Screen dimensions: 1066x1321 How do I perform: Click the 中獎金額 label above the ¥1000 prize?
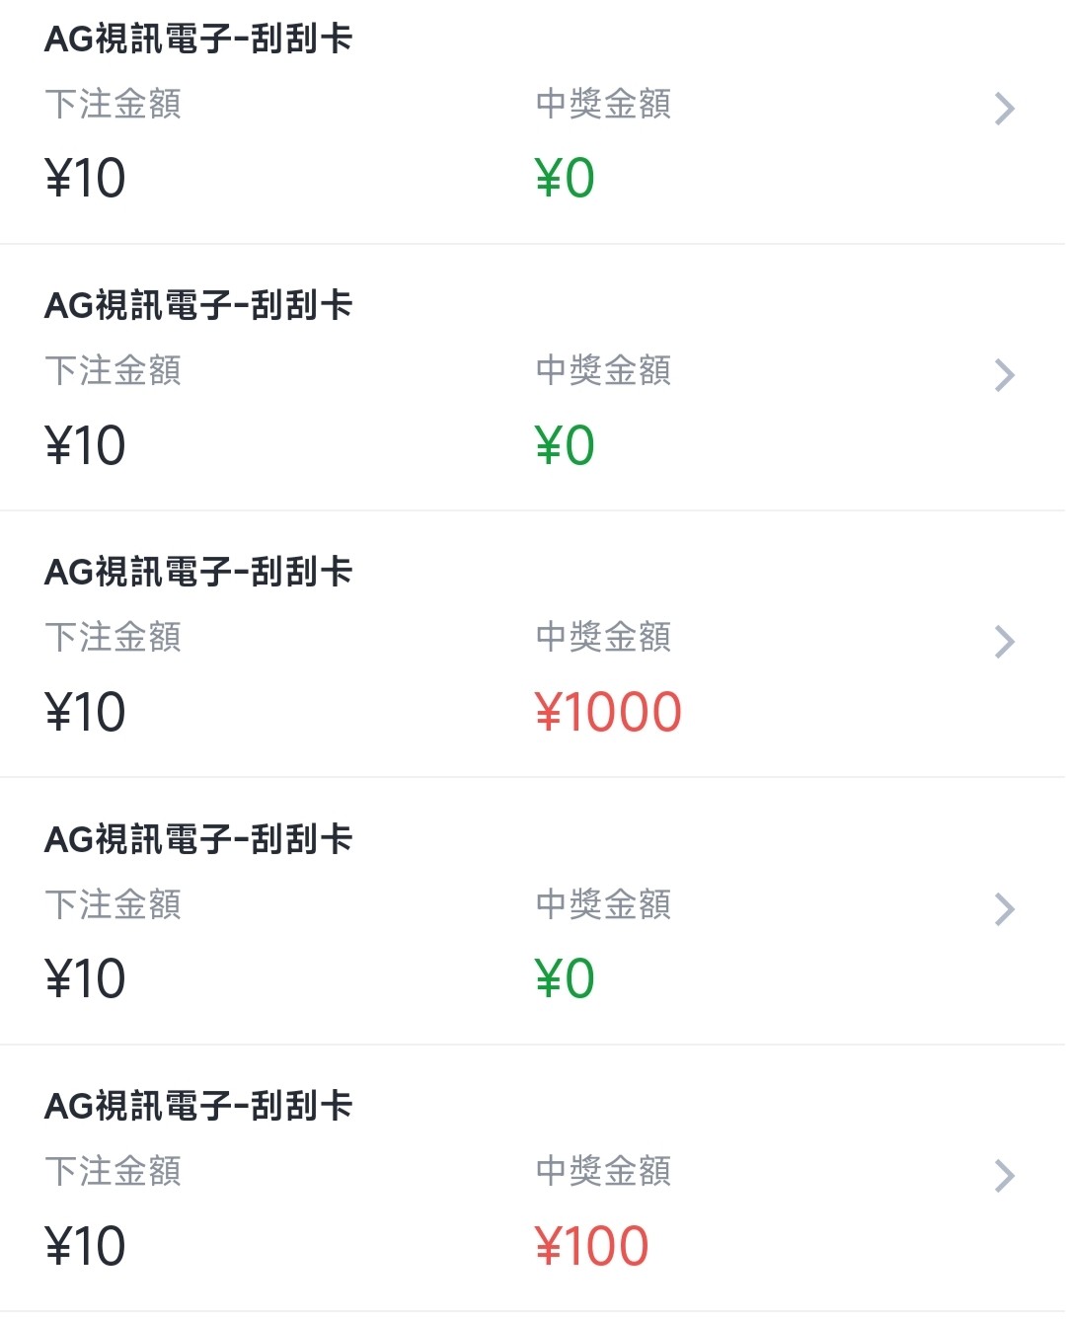point(603,637)
